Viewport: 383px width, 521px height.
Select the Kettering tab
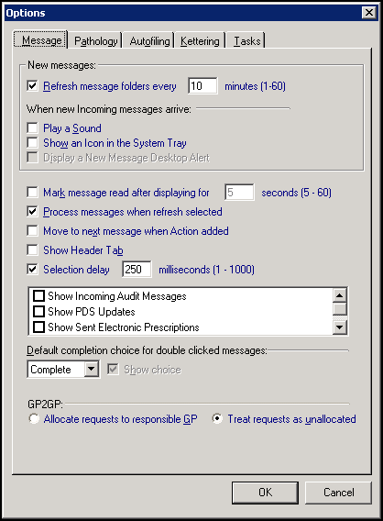(x=200, y=41)
